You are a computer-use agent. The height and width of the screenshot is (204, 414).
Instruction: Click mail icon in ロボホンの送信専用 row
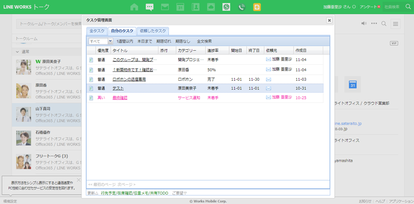pos(269,79)
